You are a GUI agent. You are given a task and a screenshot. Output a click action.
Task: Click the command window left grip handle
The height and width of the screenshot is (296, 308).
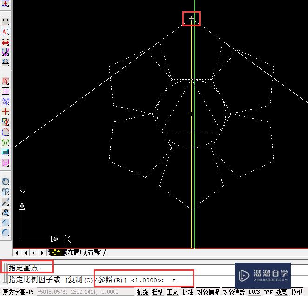click(x=5, y=274)
